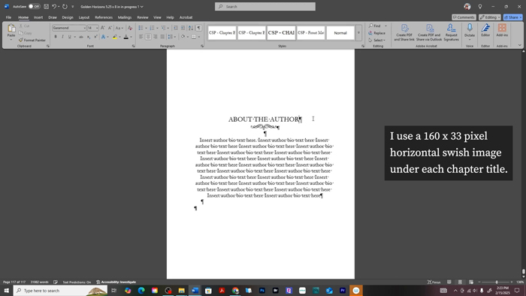The width and height of the screenshot is (526, 296).
Task: Start Dictate microphone
Action: [470, 30]
